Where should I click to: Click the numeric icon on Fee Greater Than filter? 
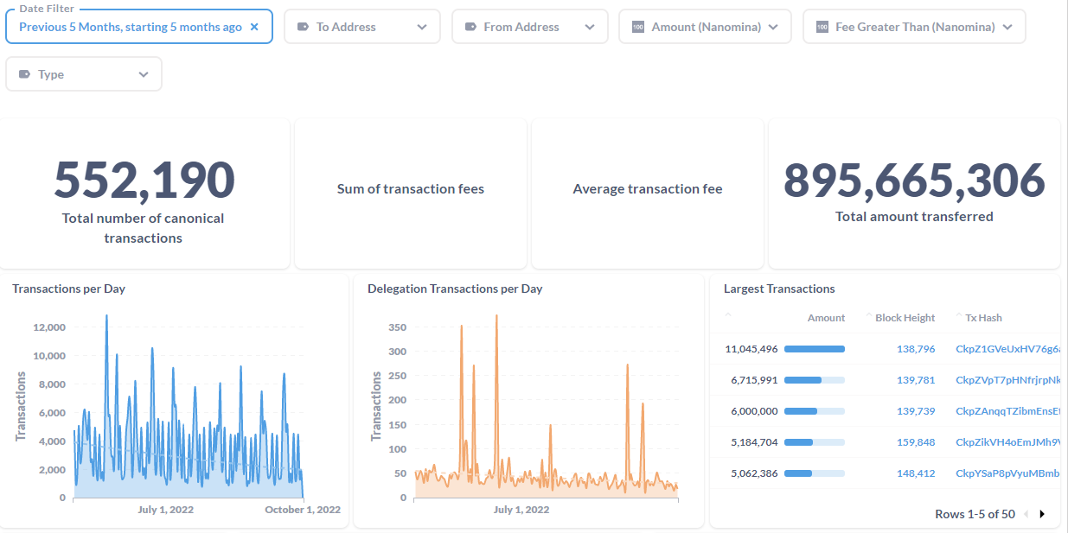[x=822, y=26]
